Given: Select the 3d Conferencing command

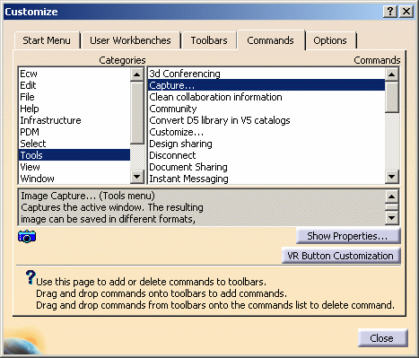Looking at the screenshot, I should 266,74.
